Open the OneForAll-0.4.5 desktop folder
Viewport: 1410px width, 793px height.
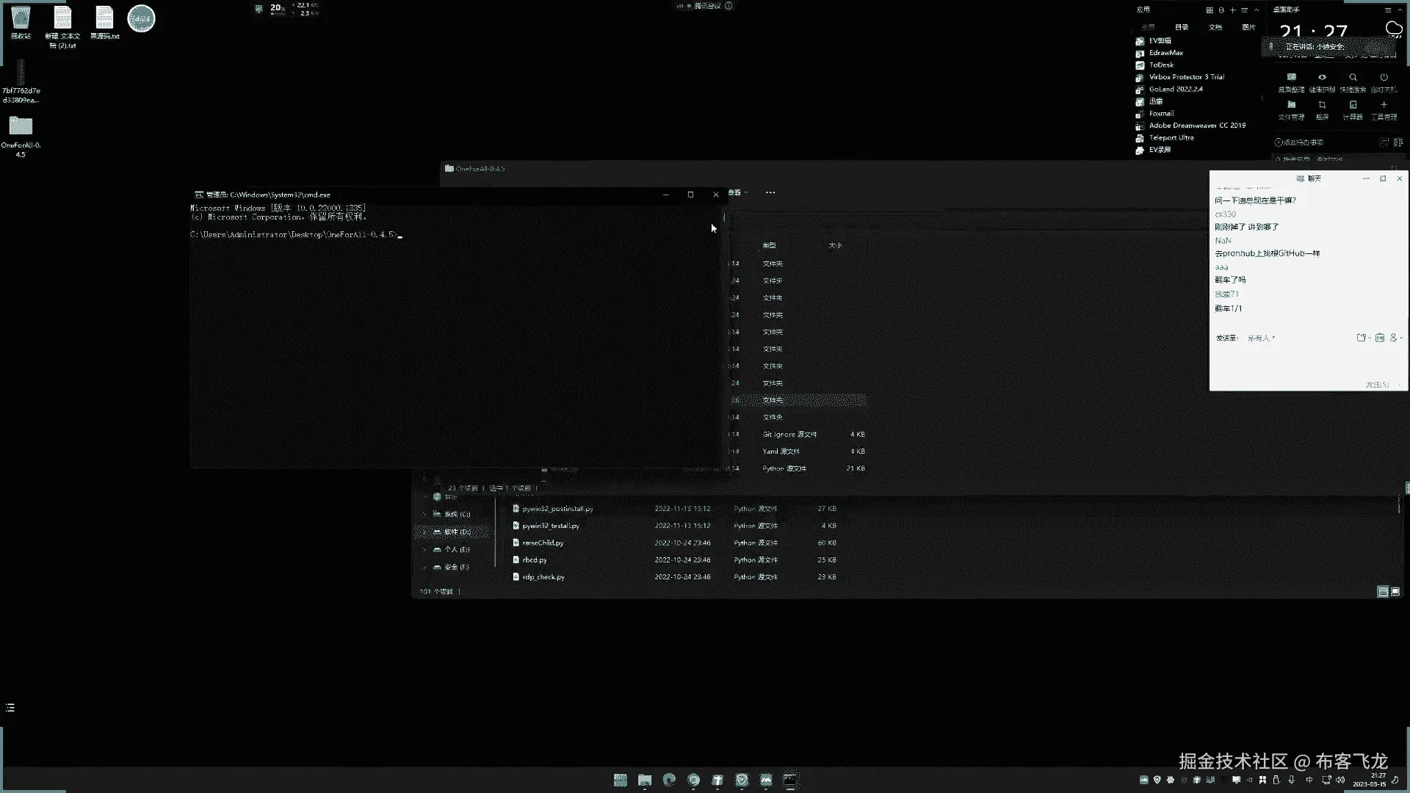[21, 127]
